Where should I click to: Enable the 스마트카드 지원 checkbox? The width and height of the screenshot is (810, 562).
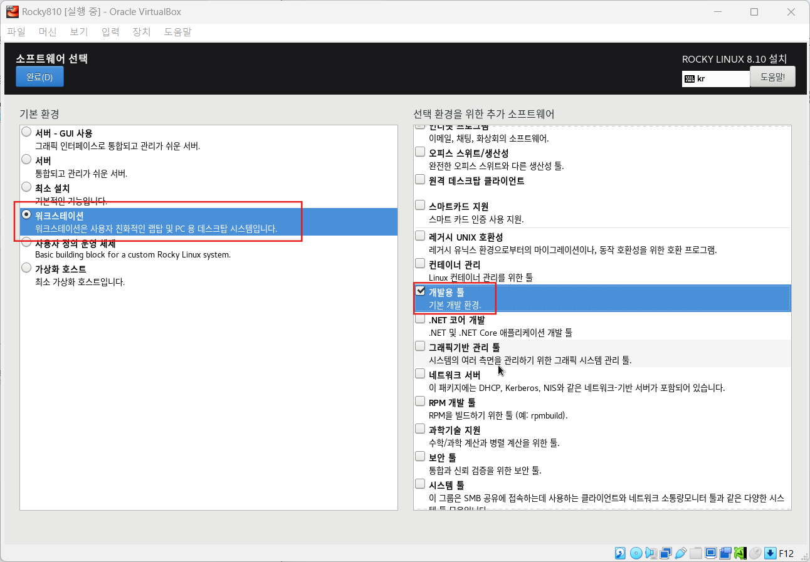click(x=420, y=205)
